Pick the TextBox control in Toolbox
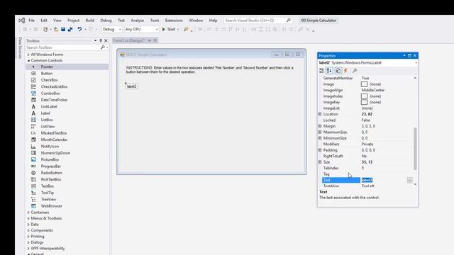This screenshot has width=454, height=255. coord(67,186)
